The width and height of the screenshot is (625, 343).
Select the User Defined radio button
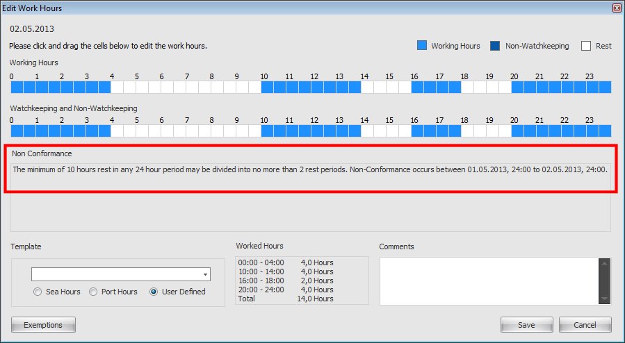154,292
